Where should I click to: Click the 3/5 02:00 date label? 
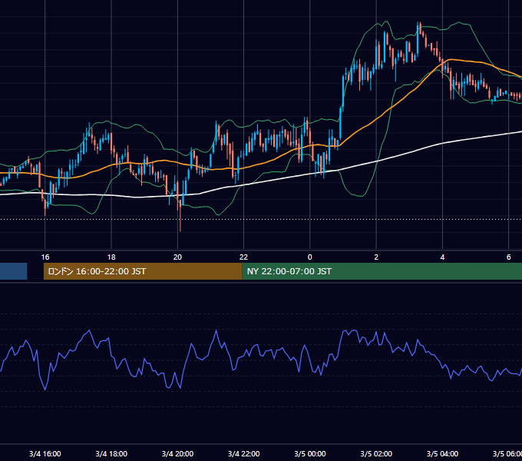(376, 454)
